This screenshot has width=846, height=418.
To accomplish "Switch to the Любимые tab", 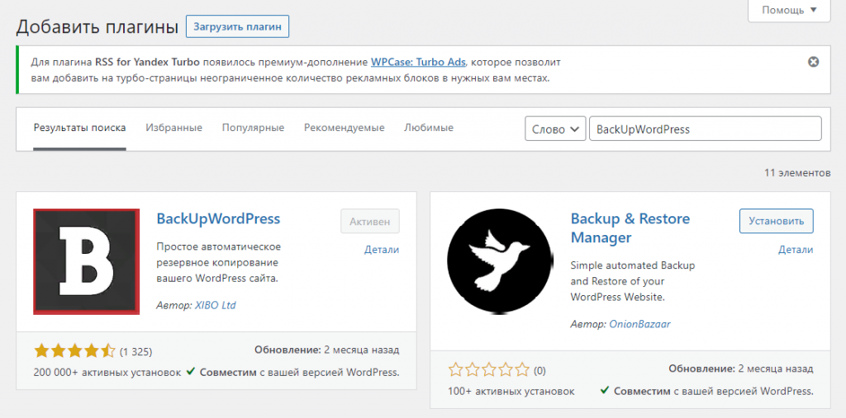I will pos(429,128).
